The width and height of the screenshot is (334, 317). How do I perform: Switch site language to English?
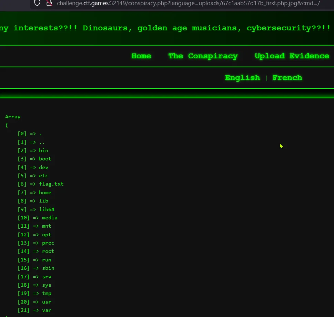(x=242, y=78)
